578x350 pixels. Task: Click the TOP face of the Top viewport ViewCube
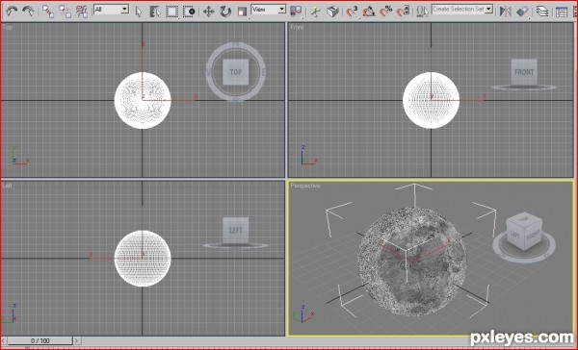click(236, 72)
